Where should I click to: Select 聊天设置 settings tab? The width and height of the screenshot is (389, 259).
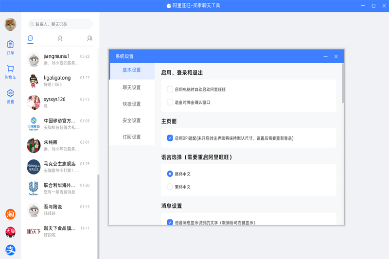pos(132,87)
